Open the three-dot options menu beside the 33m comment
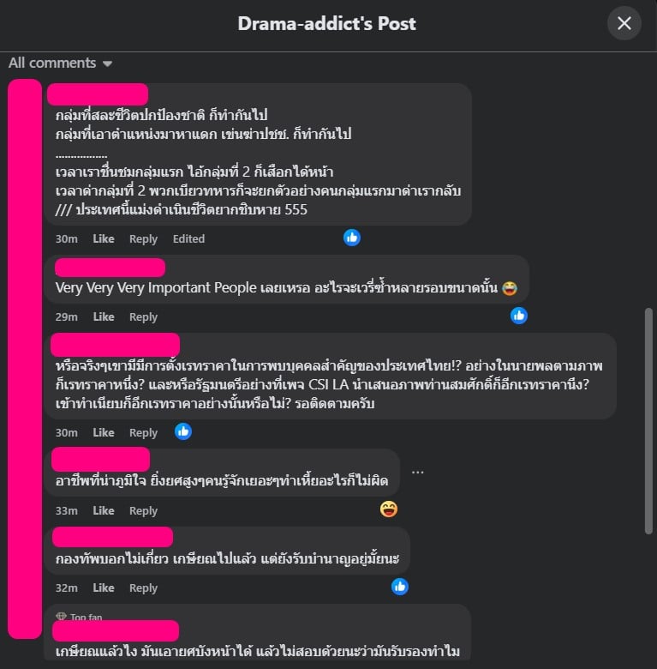 (x=417, y=473)
